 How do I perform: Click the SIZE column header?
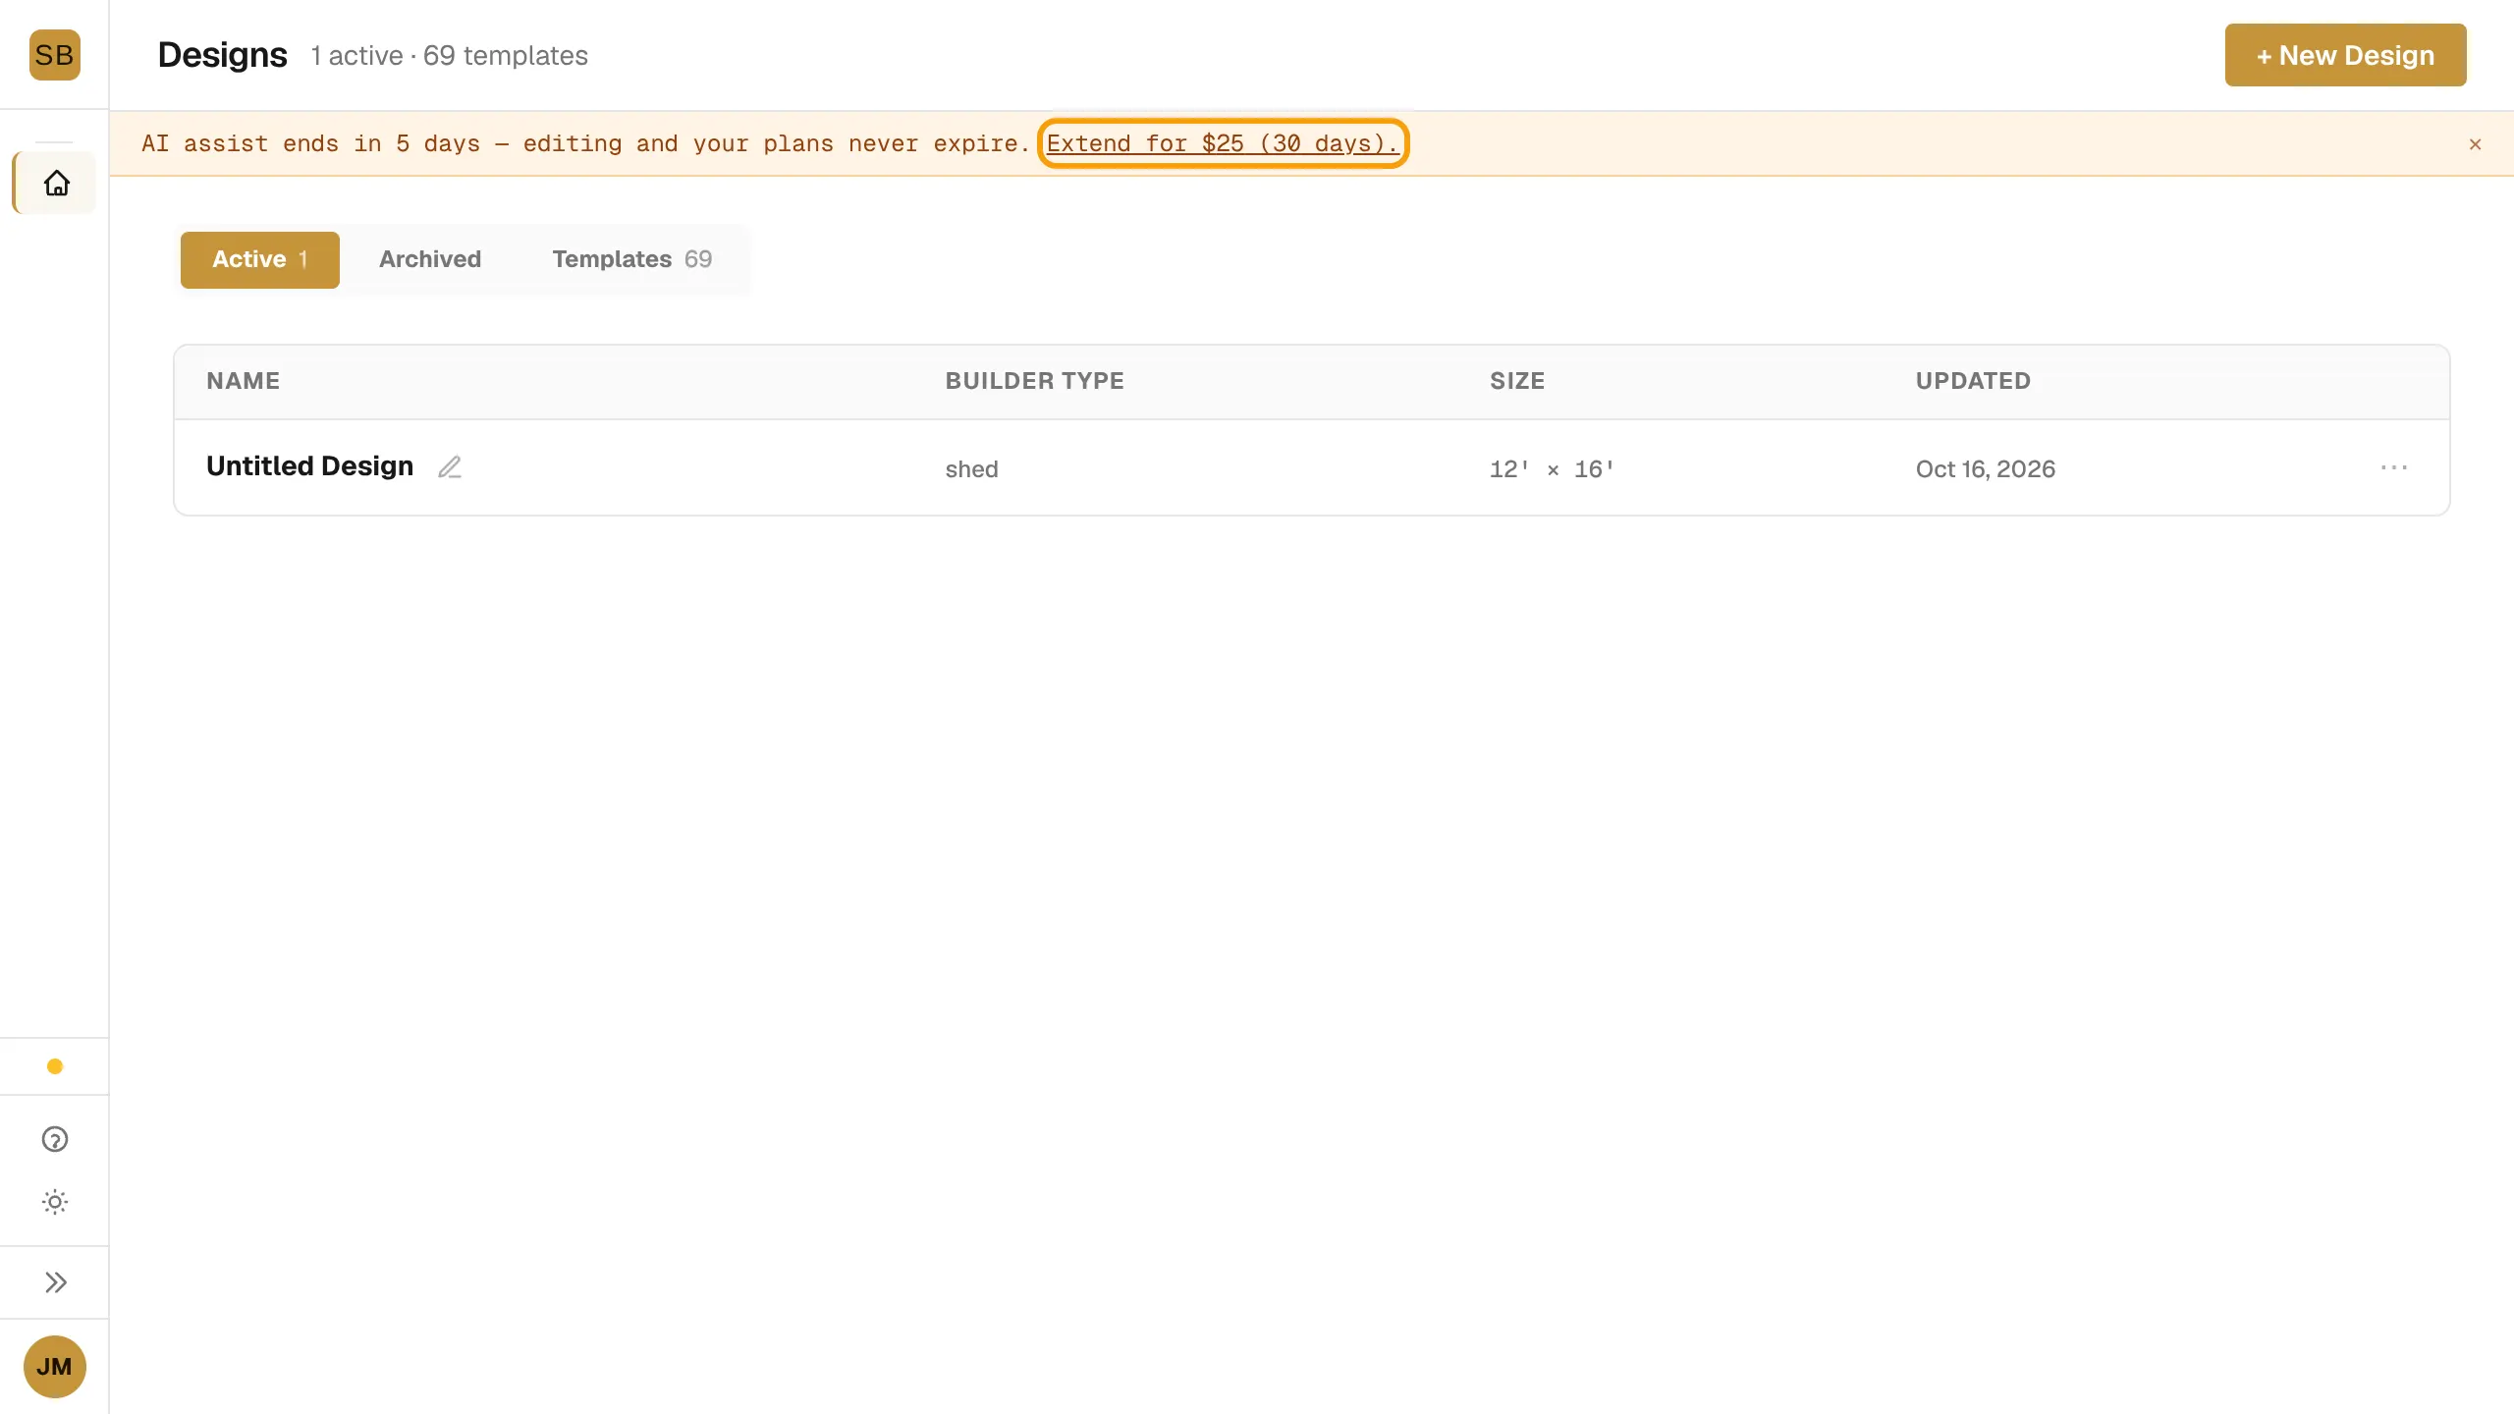click(1517, 381)
